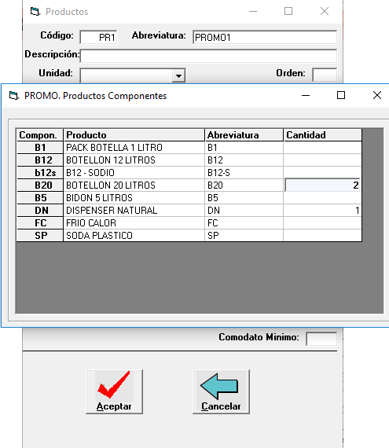Click the Cantidad cell for DISPENSER NATURAL
Screen dimensions: 389x448
pos(322,211)
